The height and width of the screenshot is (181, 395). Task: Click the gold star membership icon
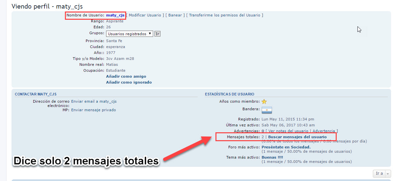[264, 102]
